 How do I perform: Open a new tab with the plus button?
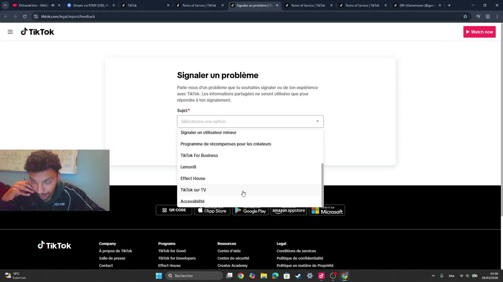pos(449,5)
